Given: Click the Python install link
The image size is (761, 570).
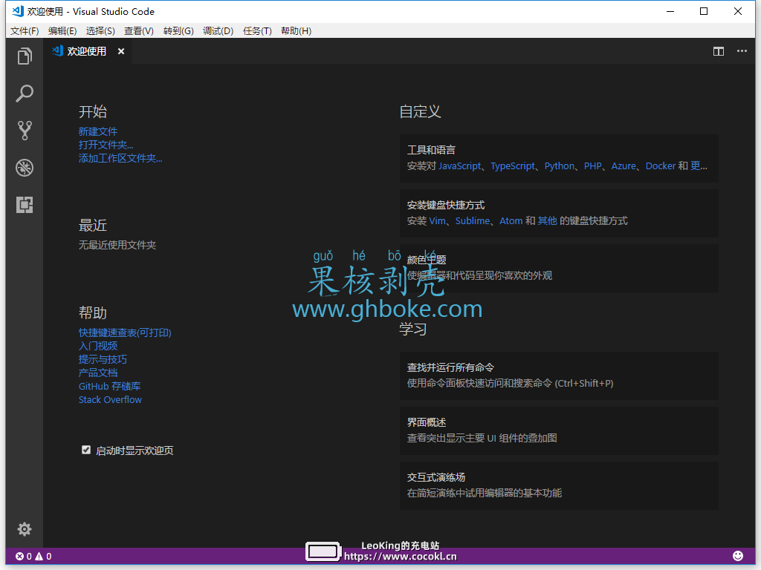Looking at the screenshot, I should [559, 166].
